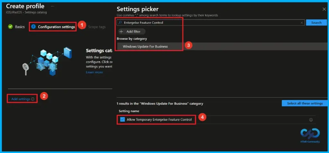This screenshot has width=329, height=153.
Task: Focus the Enterprise Feature Control search field
Action: tap(211, 23)
